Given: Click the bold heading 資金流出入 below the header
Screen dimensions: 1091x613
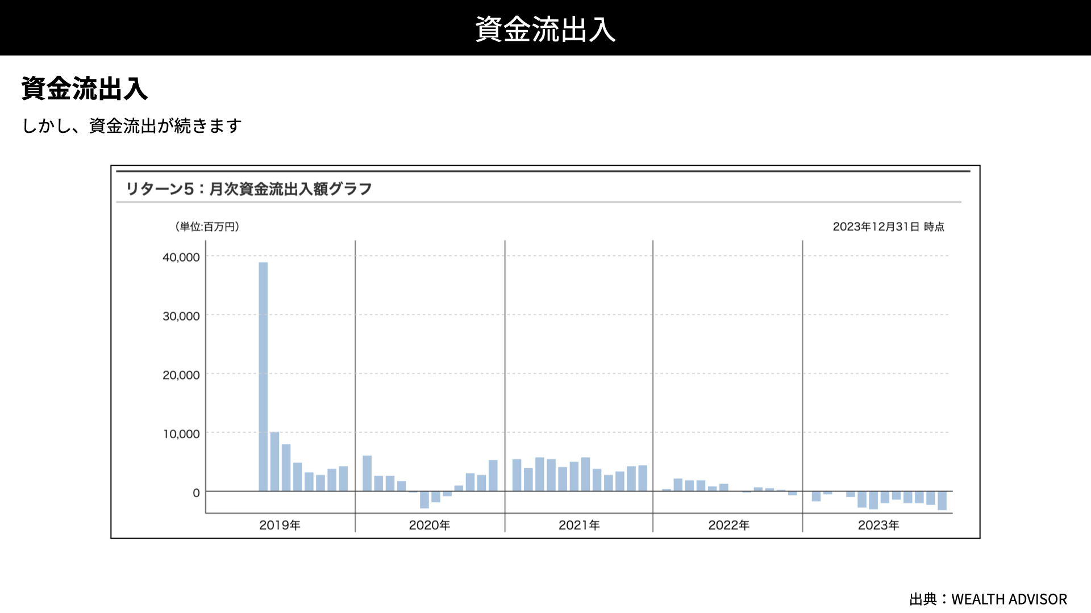Looking at the screenshot, I should coord(85,89).
